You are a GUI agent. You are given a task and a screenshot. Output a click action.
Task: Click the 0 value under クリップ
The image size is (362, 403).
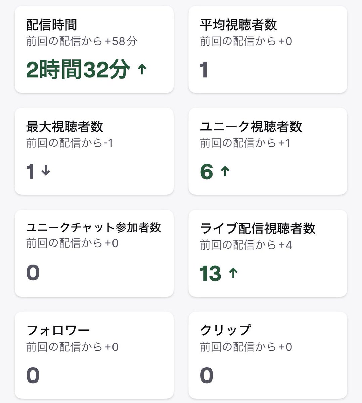coord(207,375)
